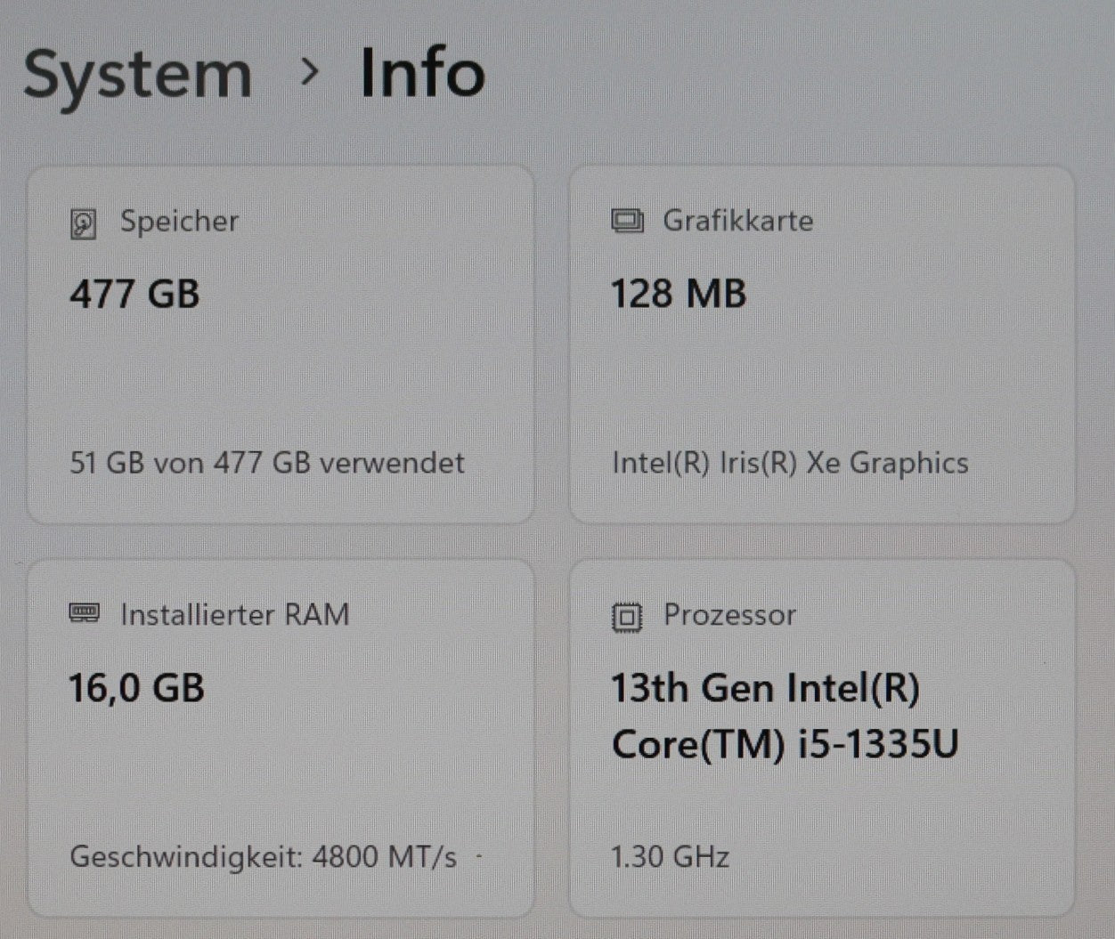
Task: Select the Prozessor label
Action: click(x=729, y=615)
